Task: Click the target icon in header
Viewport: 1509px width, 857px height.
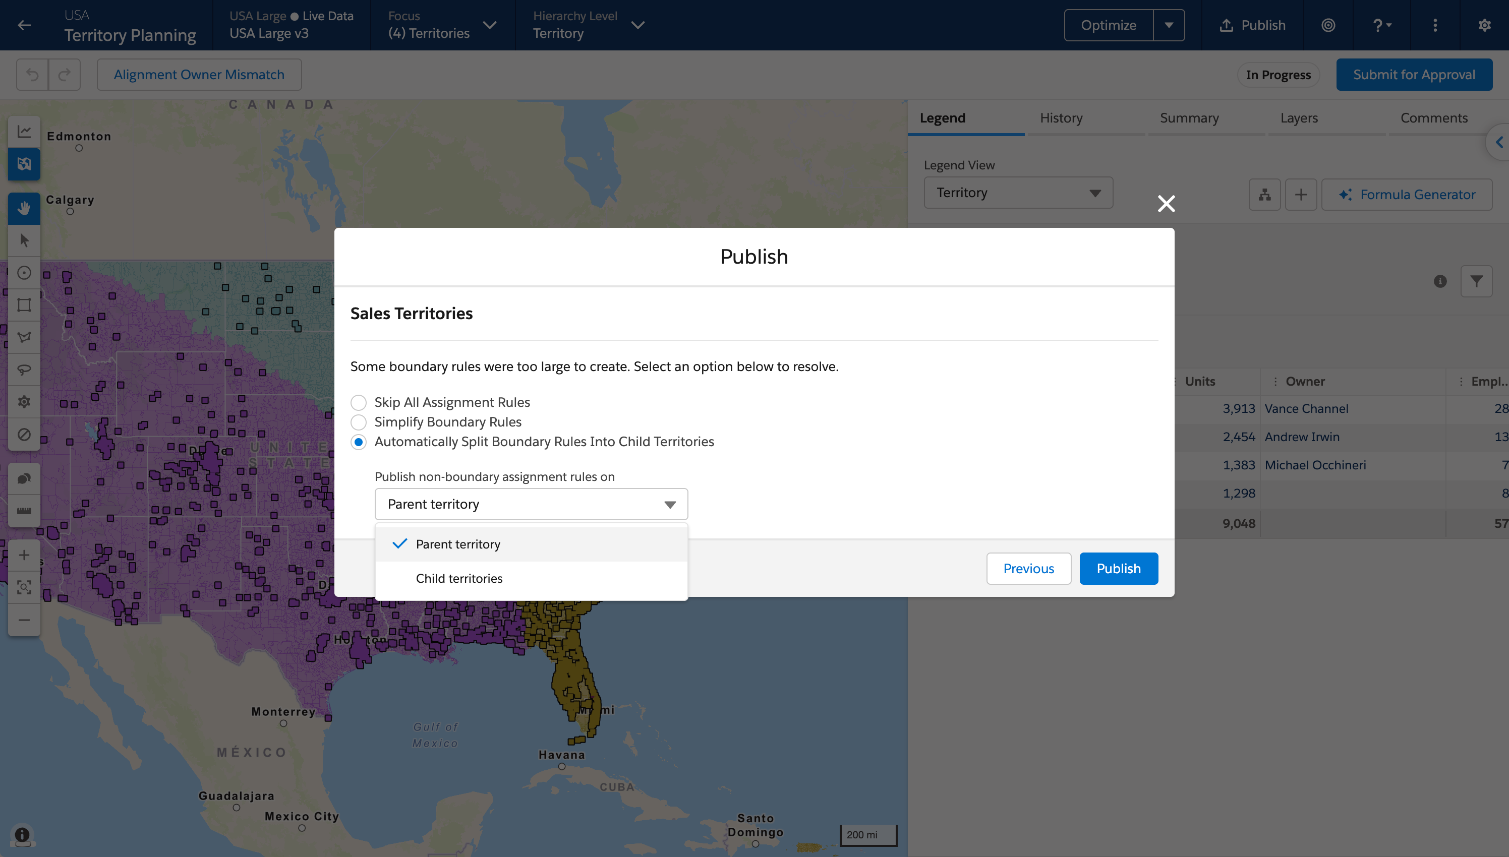Action: tap(1328, 25)
